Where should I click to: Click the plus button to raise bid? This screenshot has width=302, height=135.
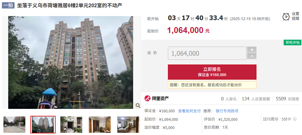click(x=252, y=50)
